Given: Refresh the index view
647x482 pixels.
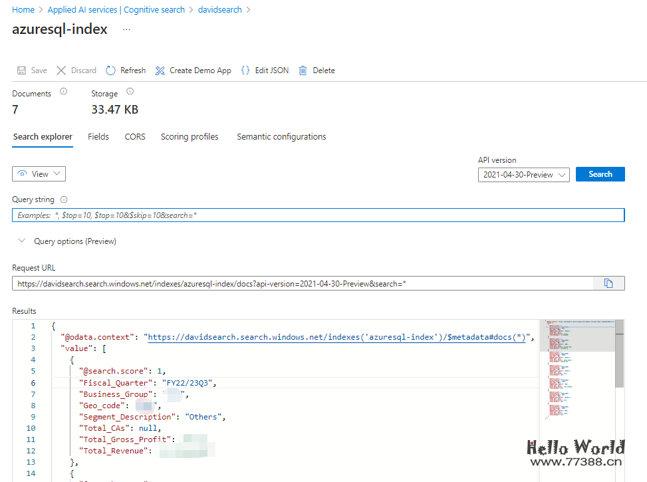Looking at the screenshot, I should (x=126, y=70).
